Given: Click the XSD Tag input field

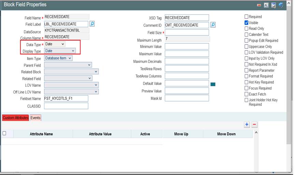Looking at the screenshot, I should pos(187,18).
